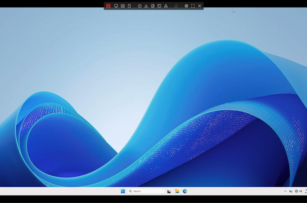Open the network globe tray icon
This screenshot has height=203, width=307.
[x=296, y=191]
